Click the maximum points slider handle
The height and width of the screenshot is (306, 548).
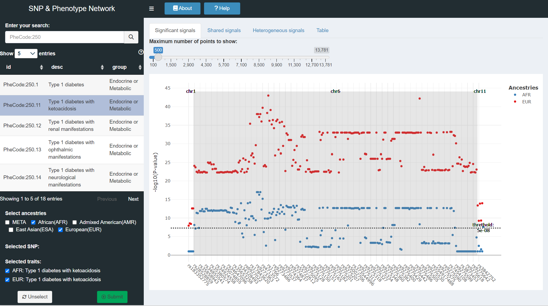[158, 57]
